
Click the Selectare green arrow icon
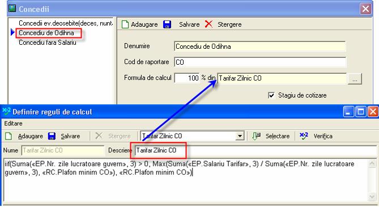[256, 136]
